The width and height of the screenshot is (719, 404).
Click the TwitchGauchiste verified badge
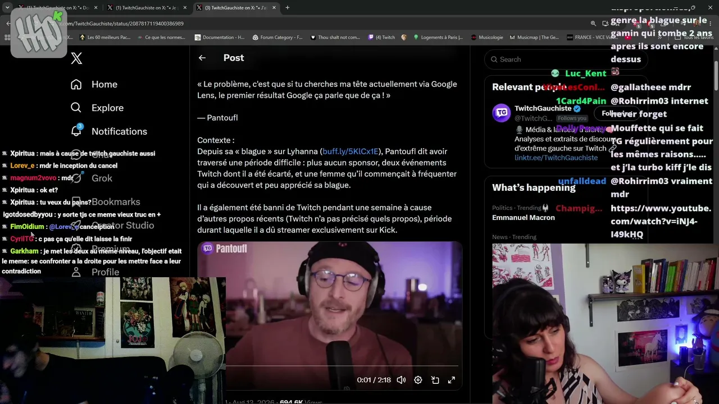(x=577, y=108)
